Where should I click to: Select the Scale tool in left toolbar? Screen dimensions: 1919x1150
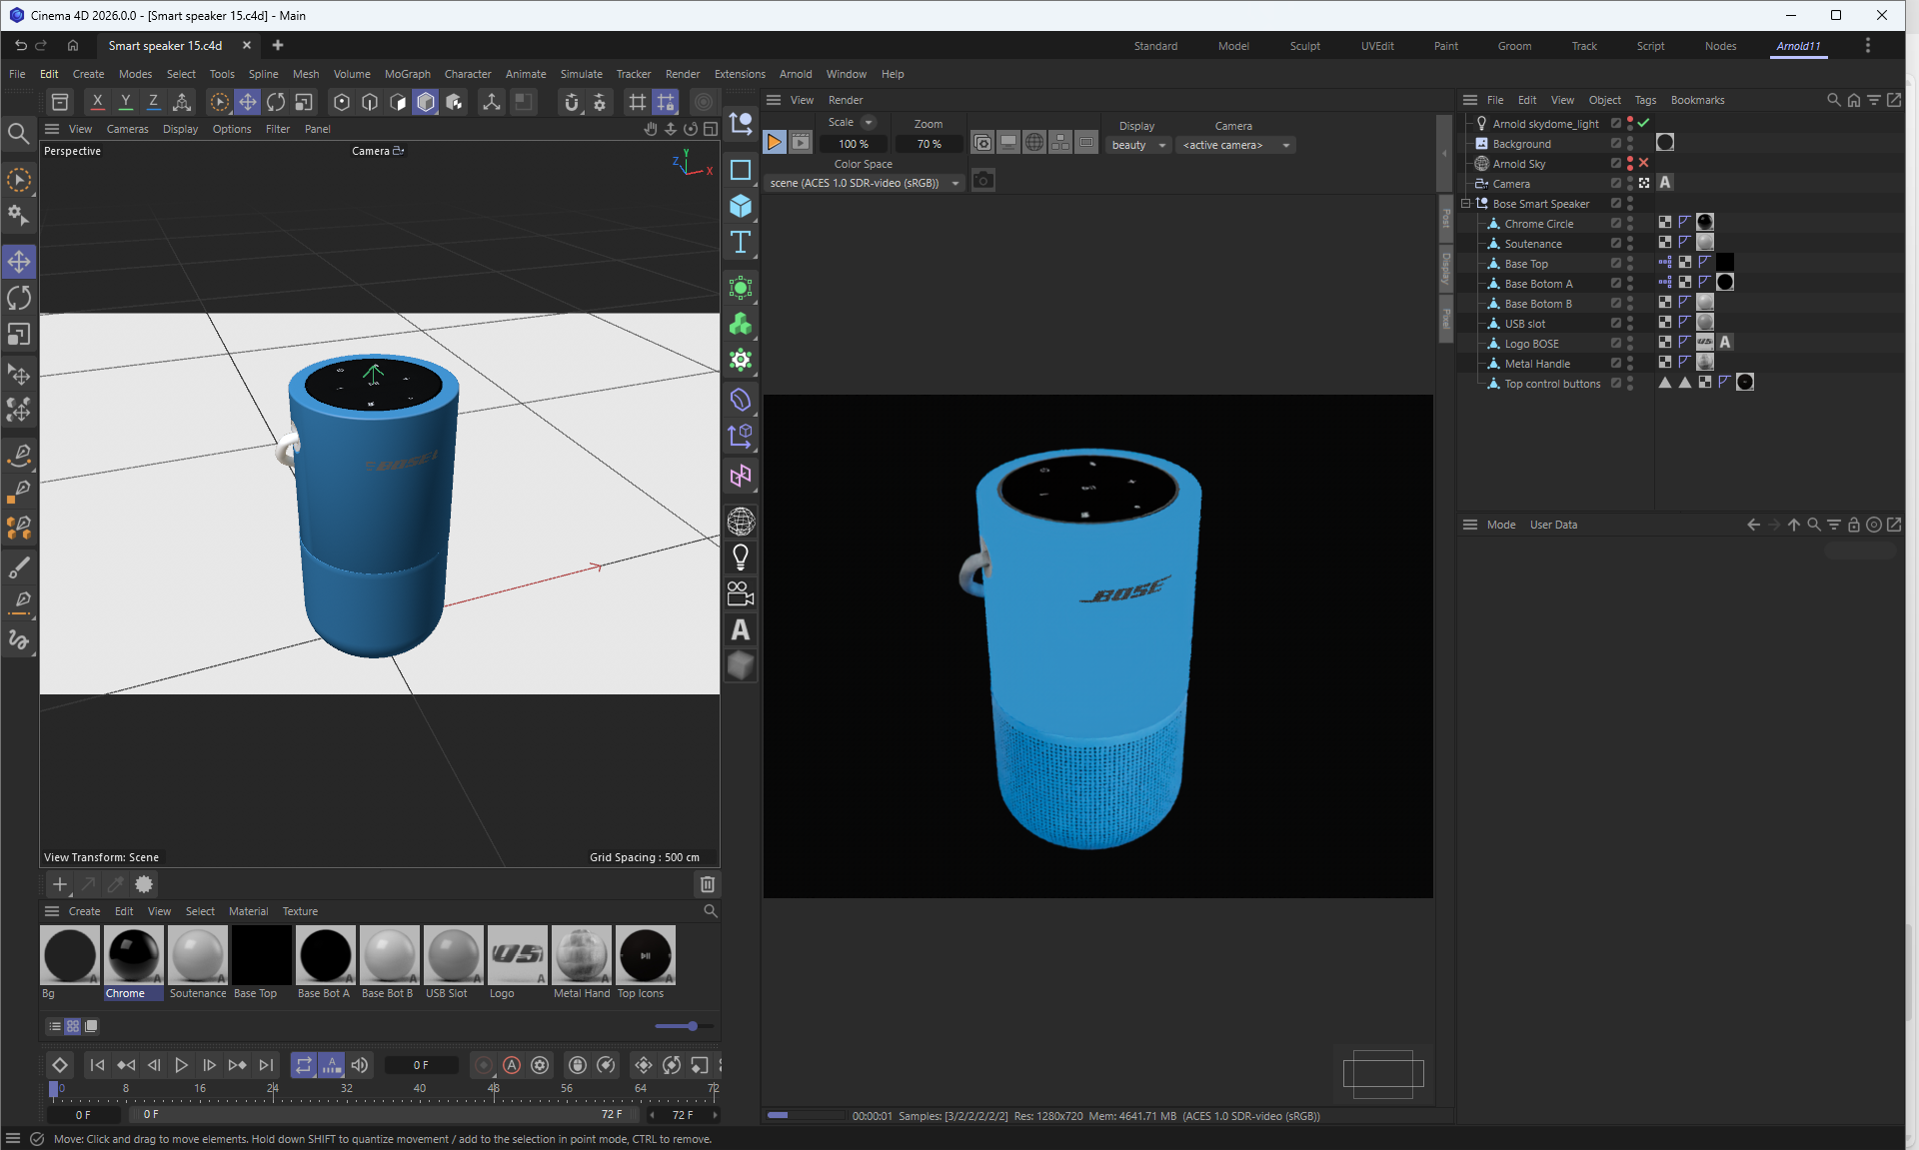[19, 334]
